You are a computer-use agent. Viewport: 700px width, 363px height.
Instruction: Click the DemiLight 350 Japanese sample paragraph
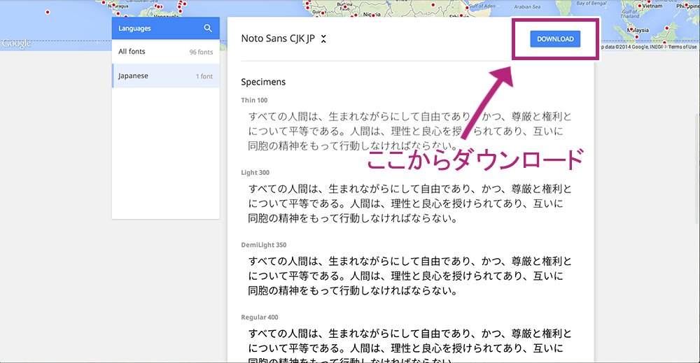[x=409, y=276]
